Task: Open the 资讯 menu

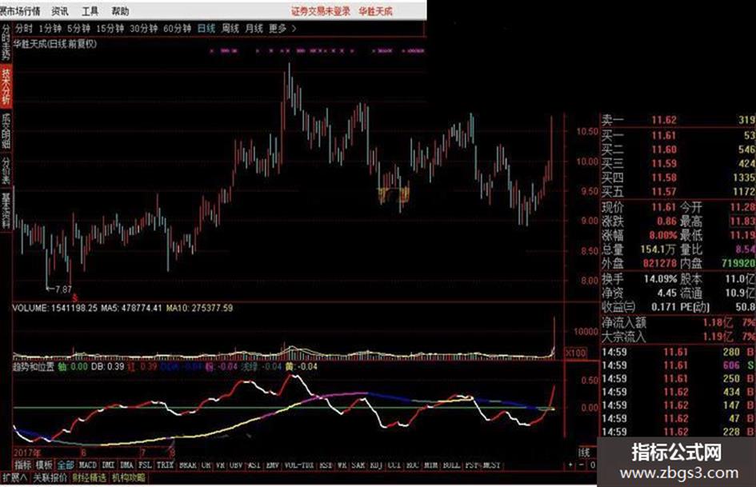Action: coord(60,10)
